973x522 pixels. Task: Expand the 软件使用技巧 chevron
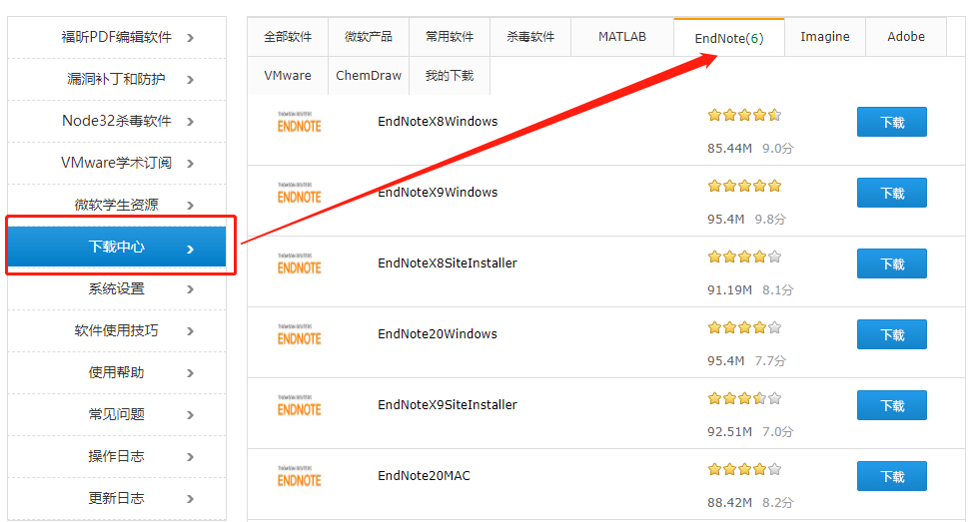(191, 331)
